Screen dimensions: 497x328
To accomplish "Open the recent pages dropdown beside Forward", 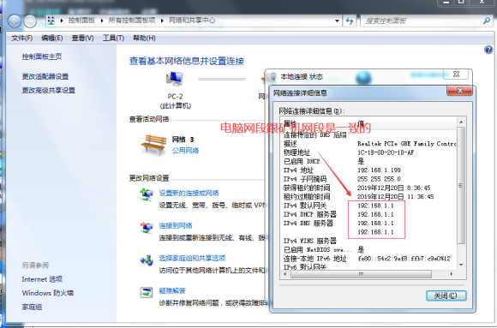I will 41,21.
